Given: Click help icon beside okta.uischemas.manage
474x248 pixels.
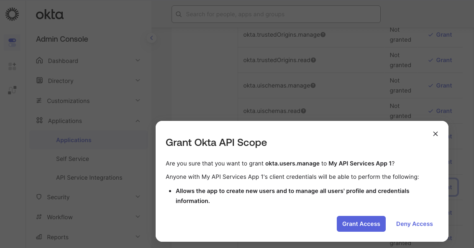Looking at the screenshot, I should (x=313, y=85).
